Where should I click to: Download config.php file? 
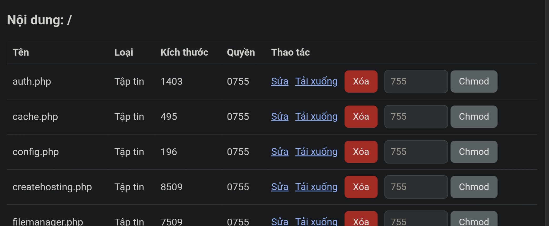click(x=316, y=152)
